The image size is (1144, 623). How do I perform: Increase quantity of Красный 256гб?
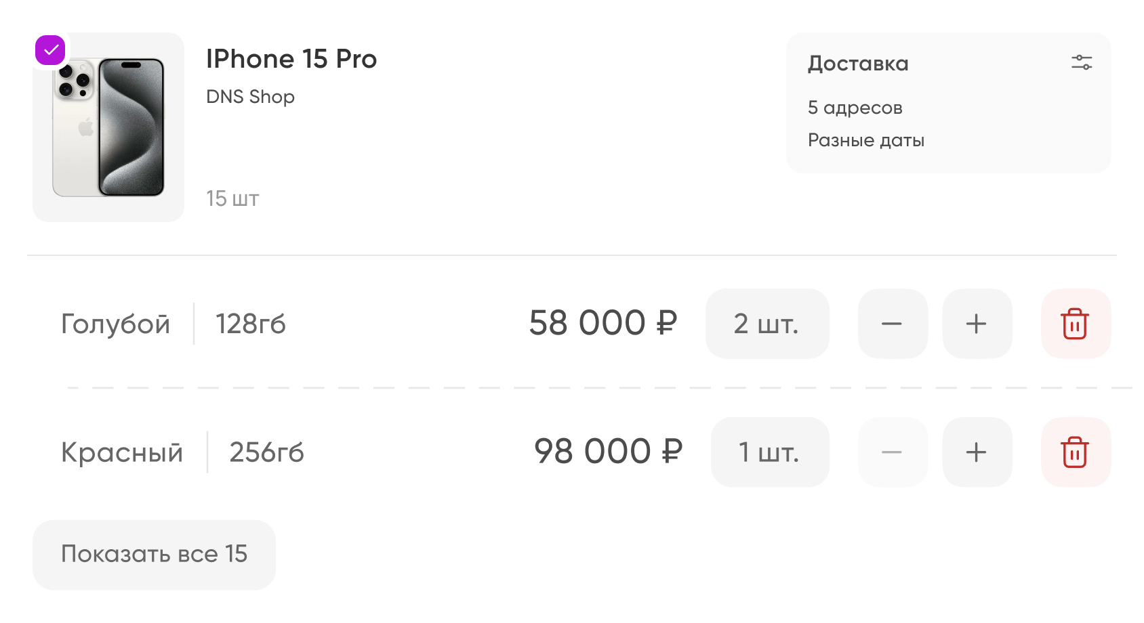pos(977,452)
